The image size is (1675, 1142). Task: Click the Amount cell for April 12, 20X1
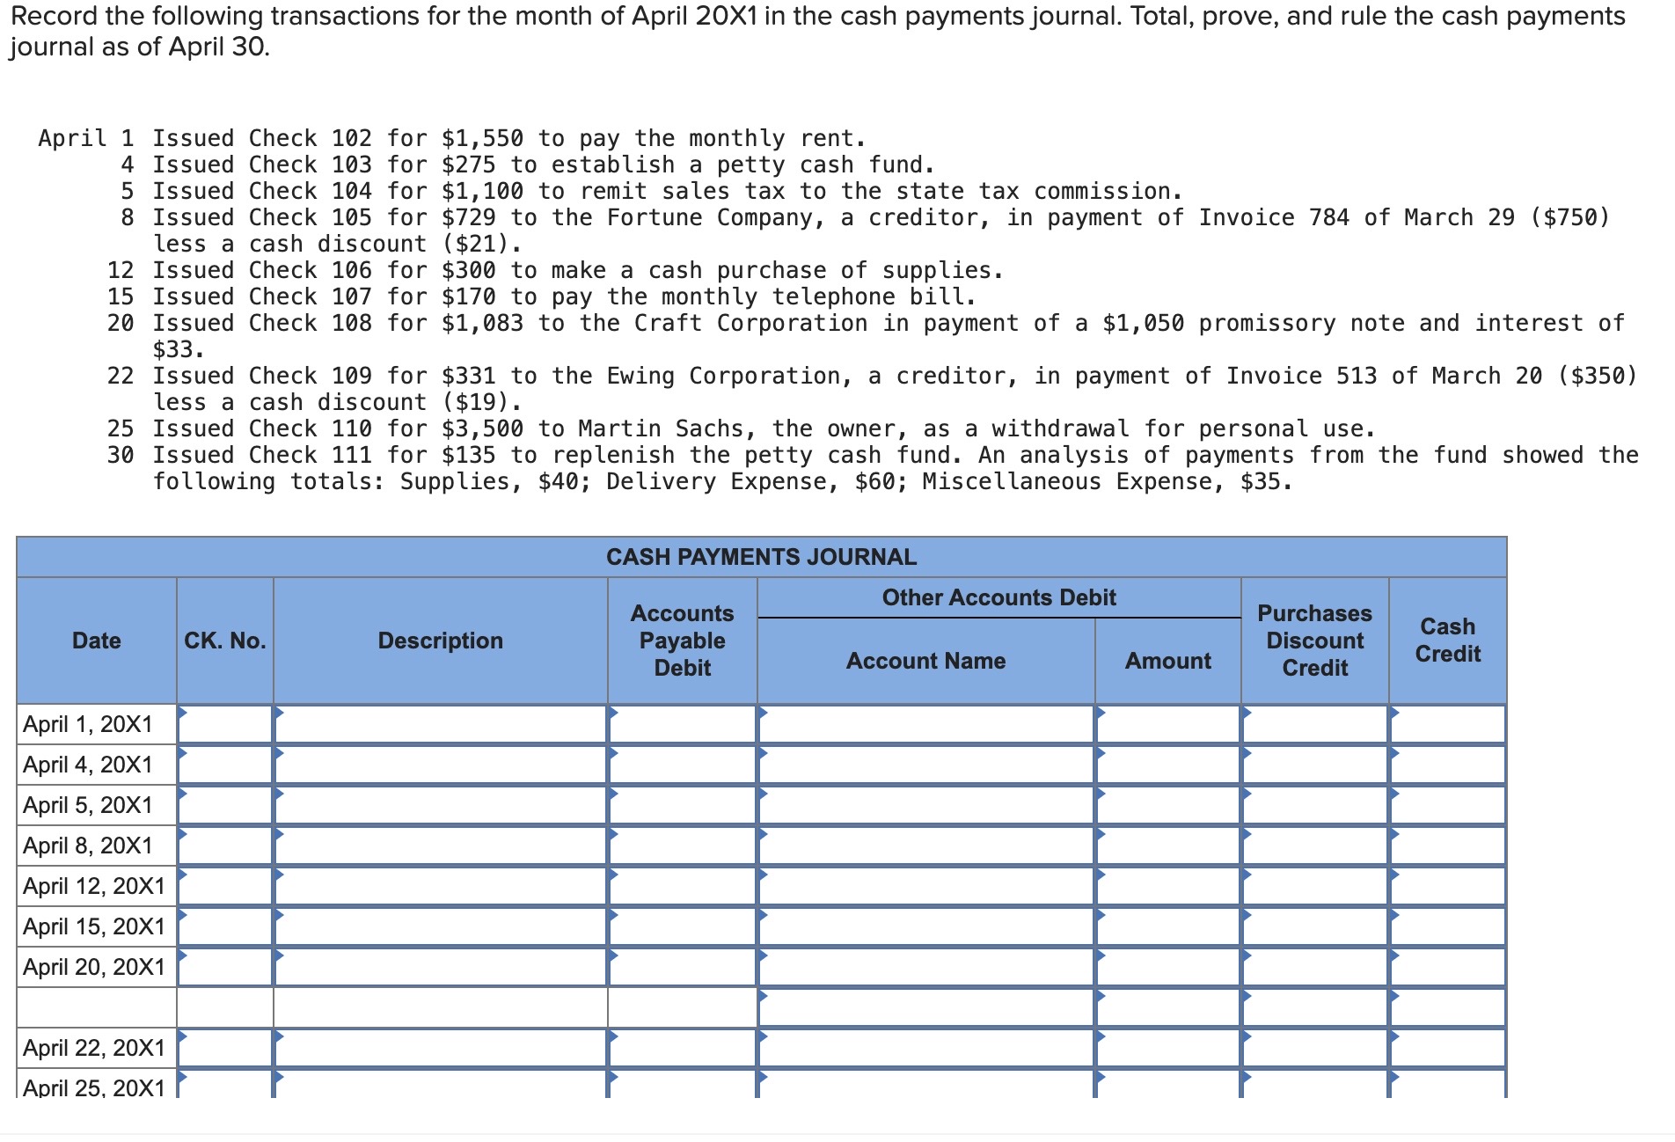point(1166,886)
